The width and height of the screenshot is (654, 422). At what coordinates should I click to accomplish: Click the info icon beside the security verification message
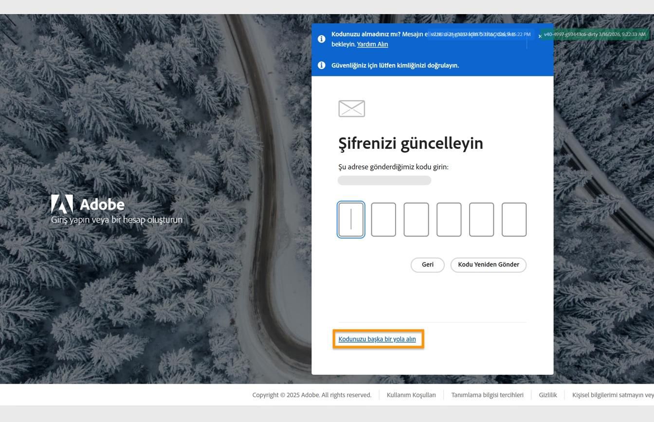(322, 65)
